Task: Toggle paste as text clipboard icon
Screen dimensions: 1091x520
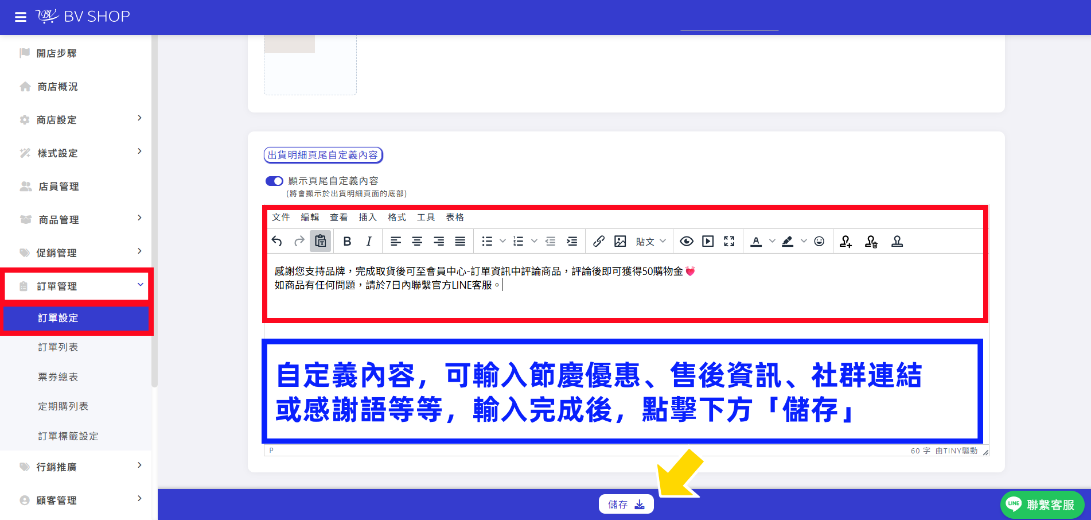Action: (x=321, y=241)
